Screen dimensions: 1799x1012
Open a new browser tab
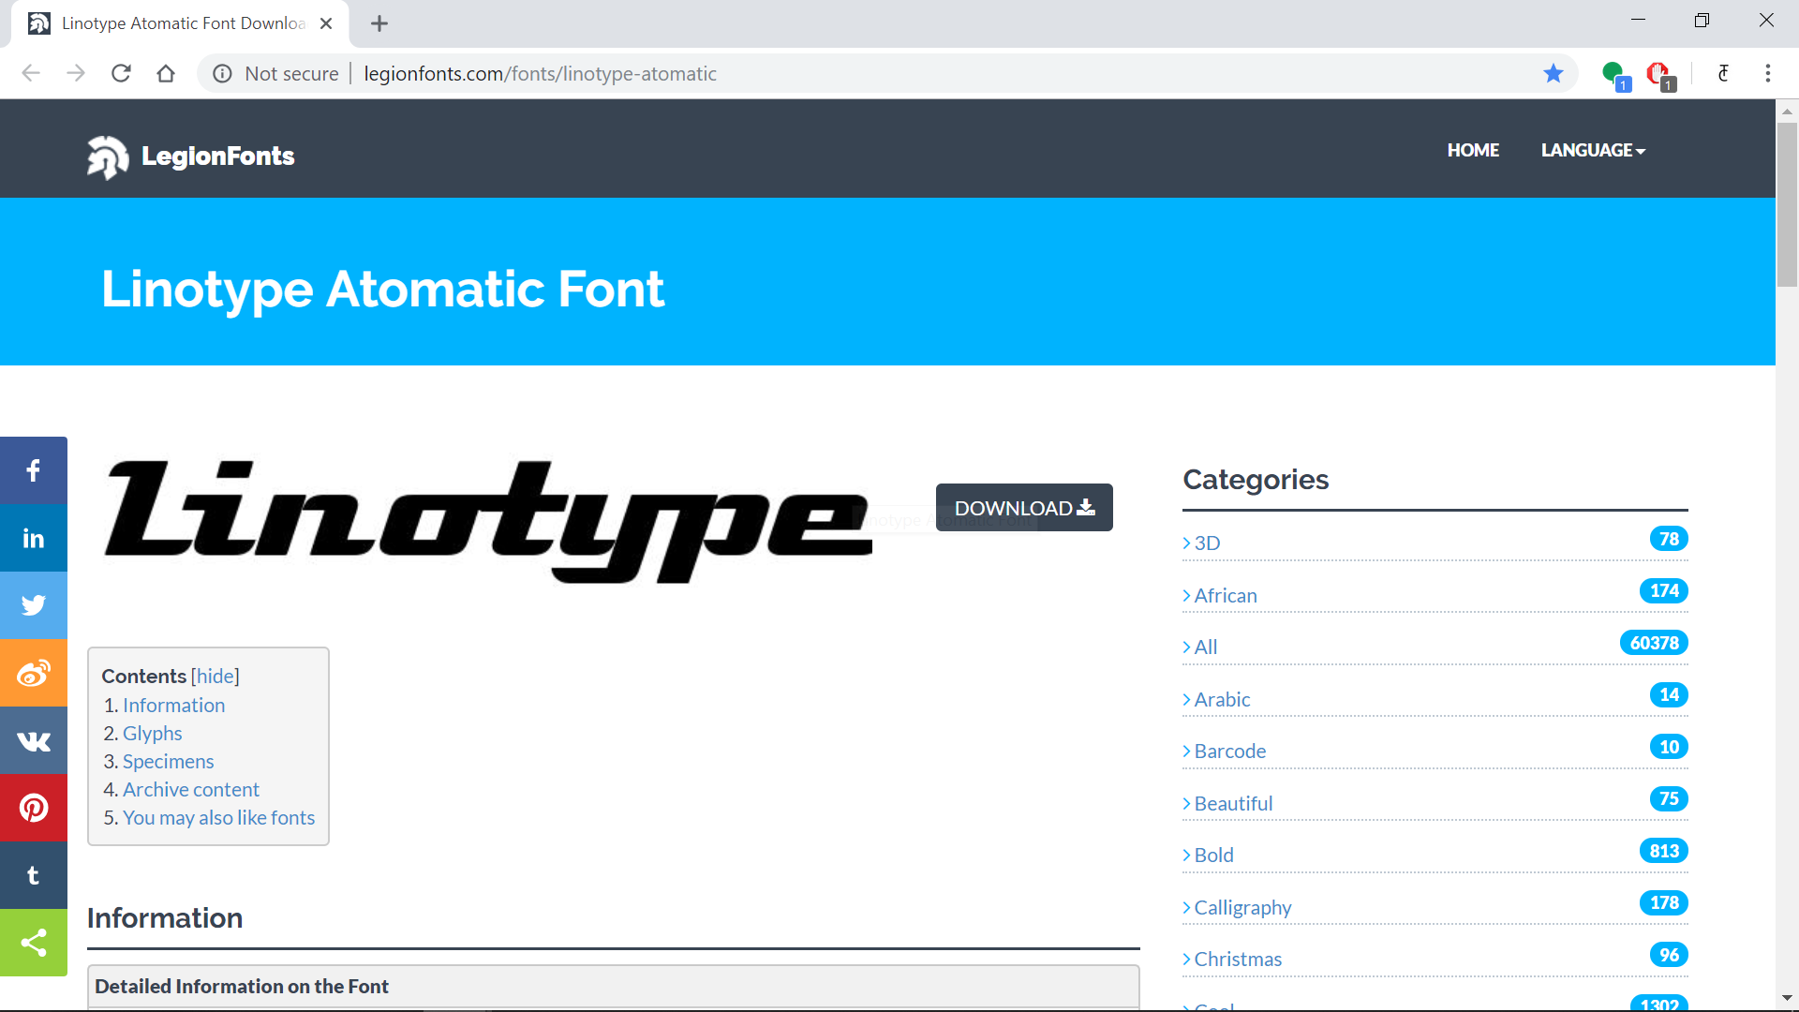[379, 23]
